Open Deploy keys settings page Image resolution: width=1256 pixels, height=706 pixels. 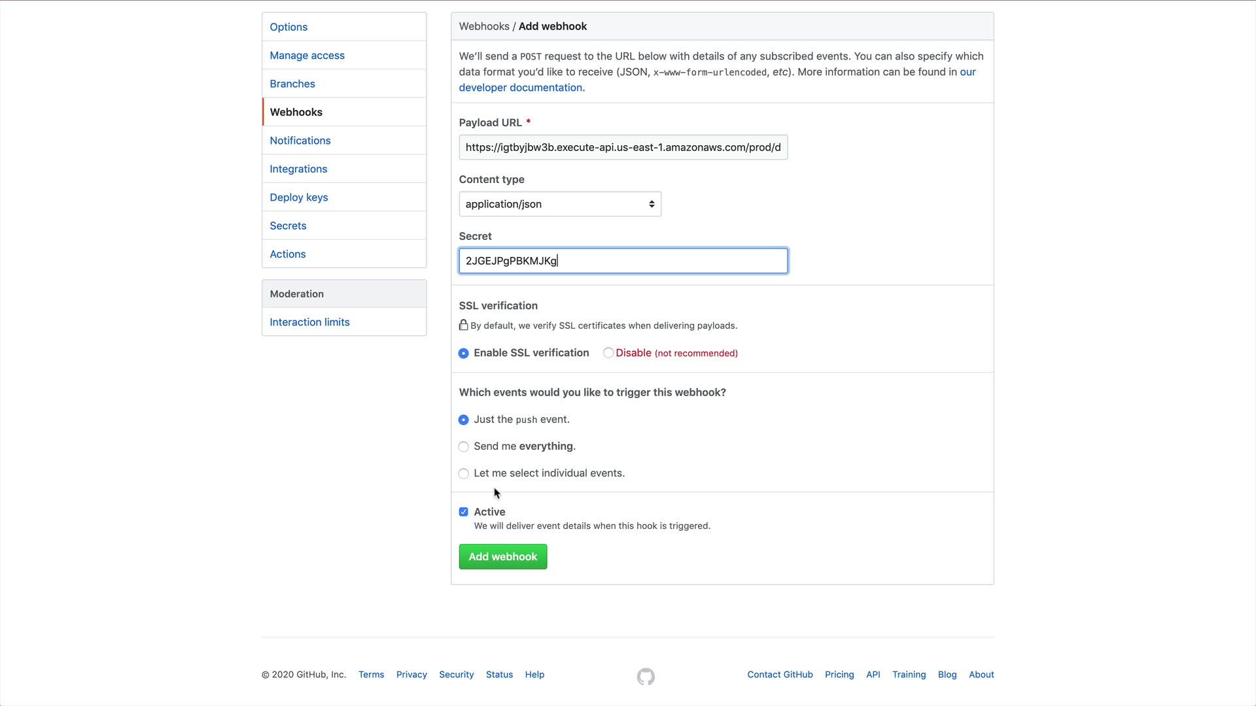click(298, 197)
